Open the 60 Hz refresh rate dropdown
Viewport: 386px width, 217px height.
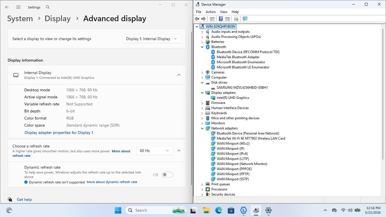pyautogui.click(x=155, y=151)
